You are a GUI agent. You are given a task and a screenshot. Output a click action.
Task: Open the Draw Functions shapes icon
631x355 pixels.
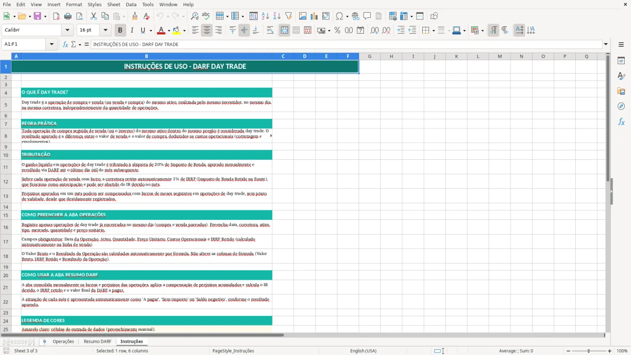click(434, 16)
